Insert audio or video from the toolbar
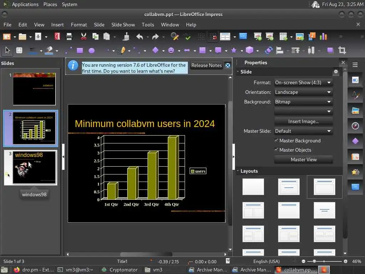Screen dimensions: 365x274 [x=312, y=37]
